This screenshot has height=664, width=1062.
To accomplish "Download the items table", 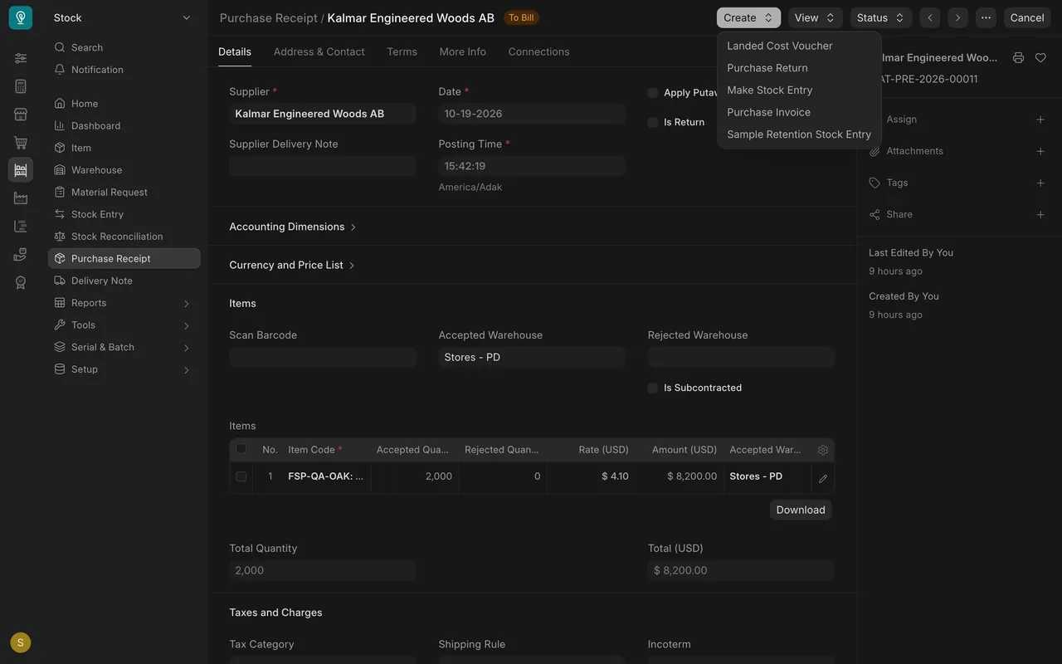I will (x=801, y=510).
